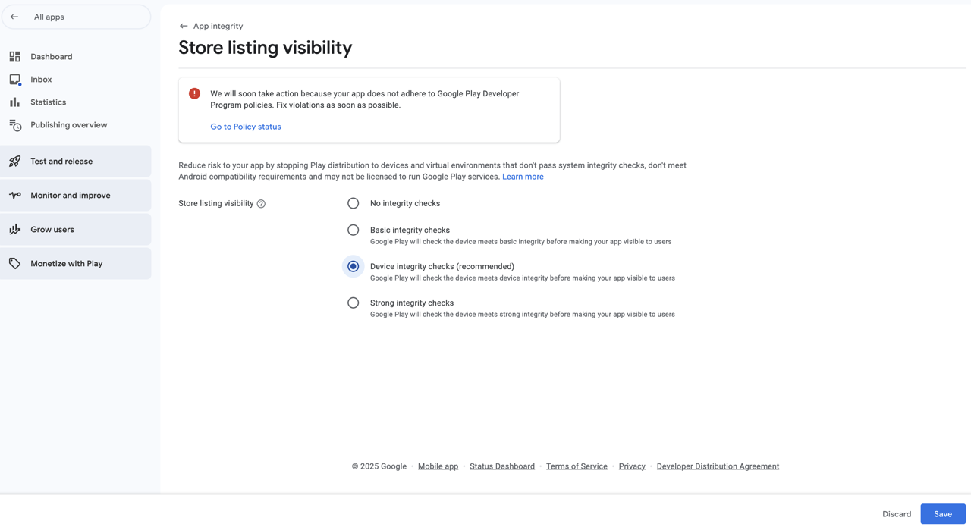Click the Dashboard icon in the sidebar

click(x=14, y=56)
